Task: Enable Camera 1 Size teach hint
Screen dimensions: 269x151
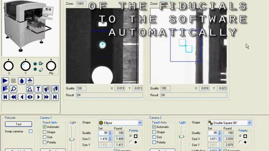Action: [45, 137]
